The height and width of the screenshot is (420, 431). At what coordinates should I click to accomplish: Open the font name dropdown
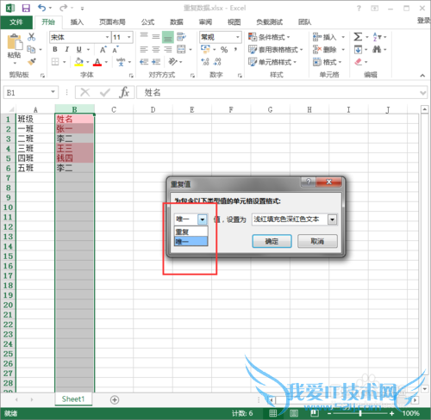click(x=107, y=37)
